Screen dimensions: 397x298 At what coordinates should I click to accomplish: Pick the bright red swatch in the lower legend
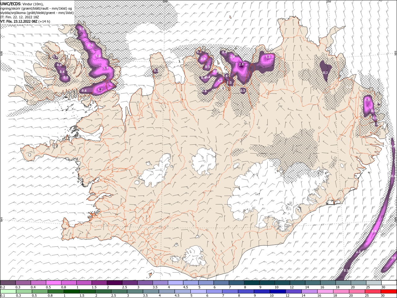(389, 291)
